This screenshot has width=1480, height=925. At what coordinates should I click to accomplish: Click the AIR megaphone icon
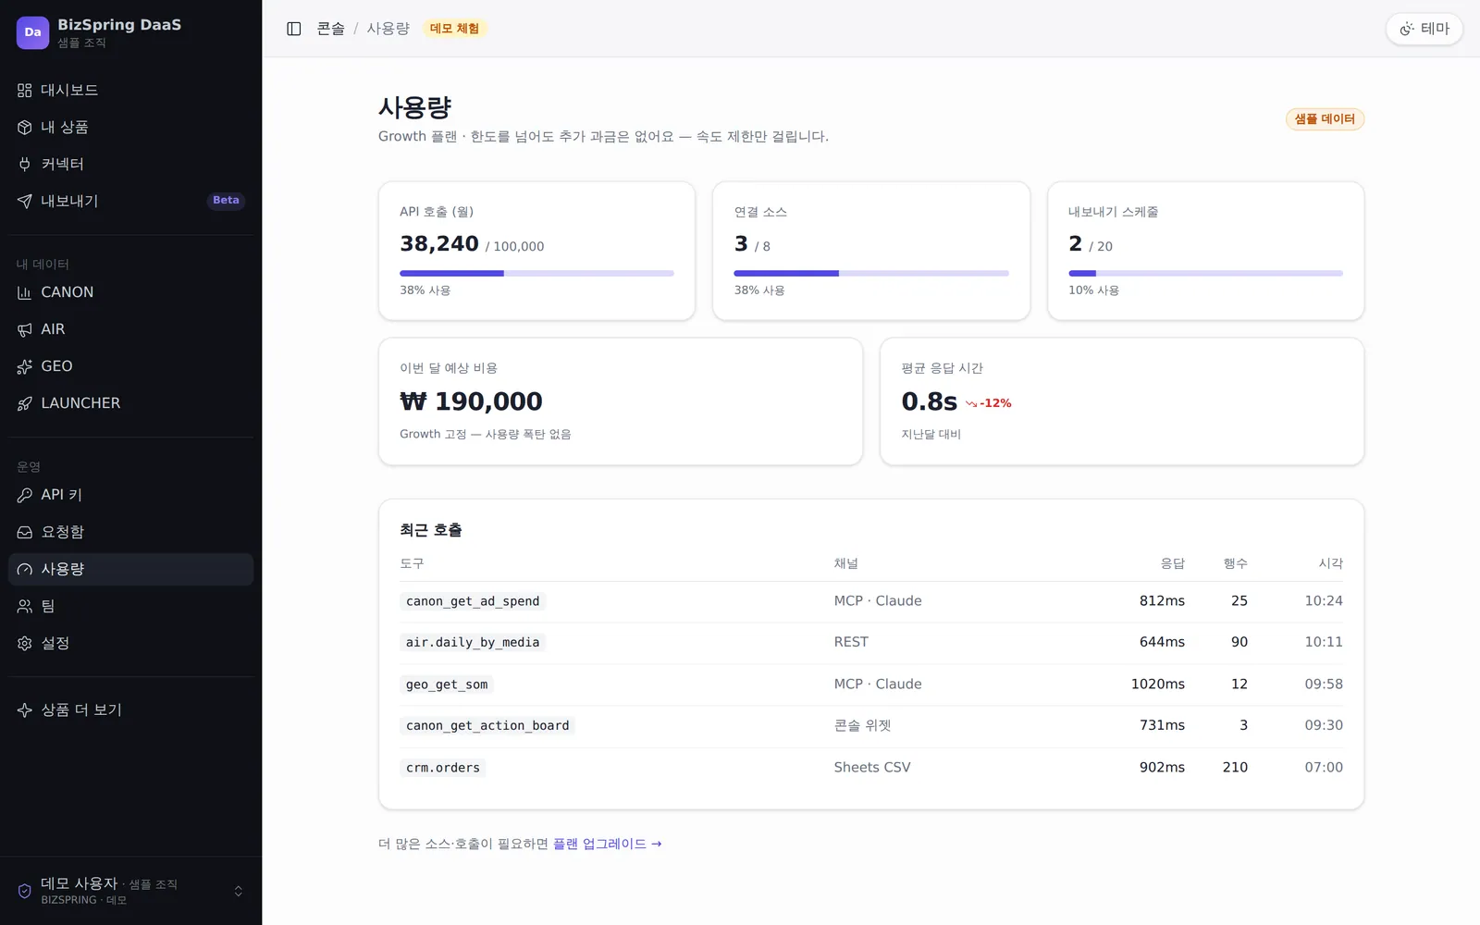click(25, 329)
